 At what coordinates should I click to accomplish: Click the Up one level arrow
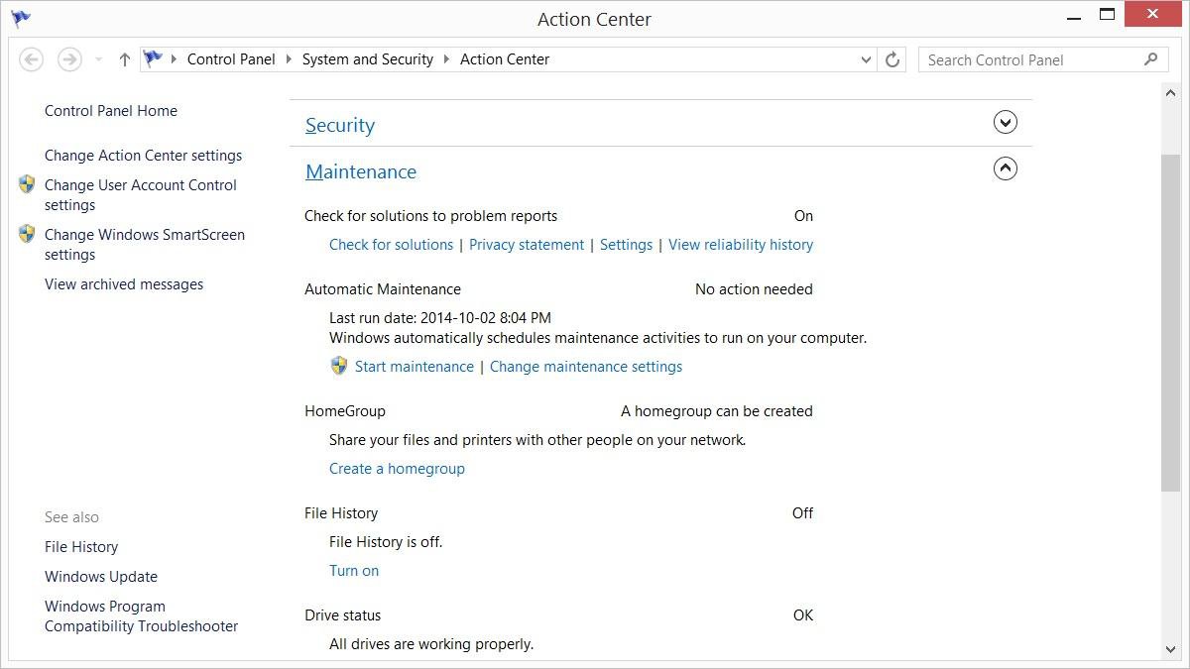(x=124, y=59)
